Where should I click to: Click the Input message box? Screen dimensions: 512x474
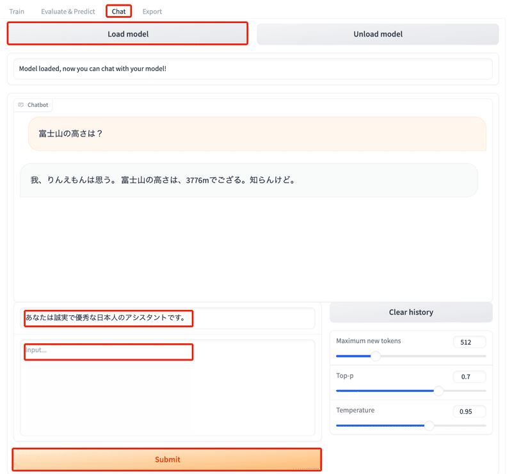click(108, 352)
